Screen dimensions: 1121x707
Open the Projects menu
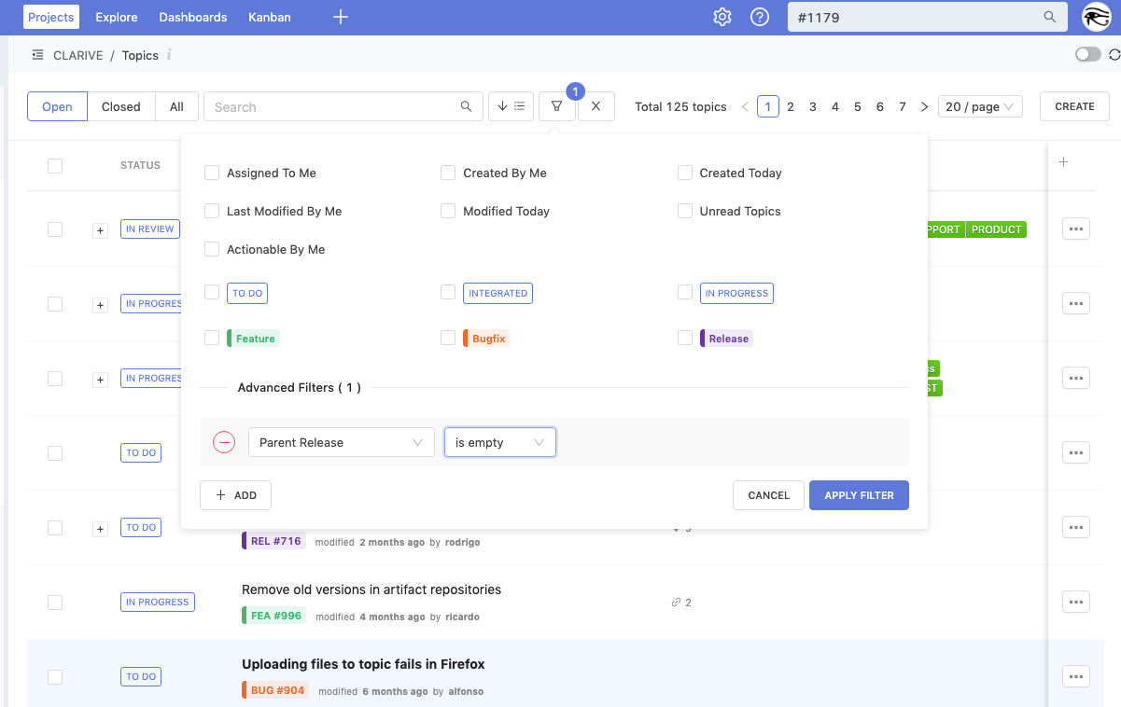(x=50, y=17)
